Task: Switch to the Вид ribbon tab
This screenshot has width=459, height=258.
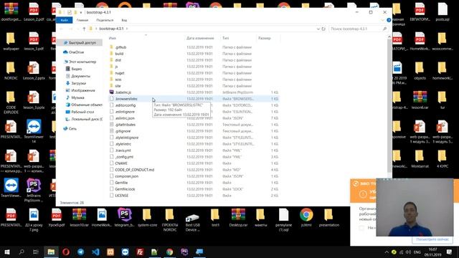Action: click(124, 20)
